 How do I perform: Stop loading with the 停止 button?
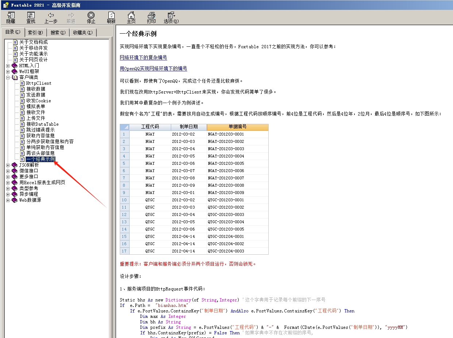pos(91,18)
